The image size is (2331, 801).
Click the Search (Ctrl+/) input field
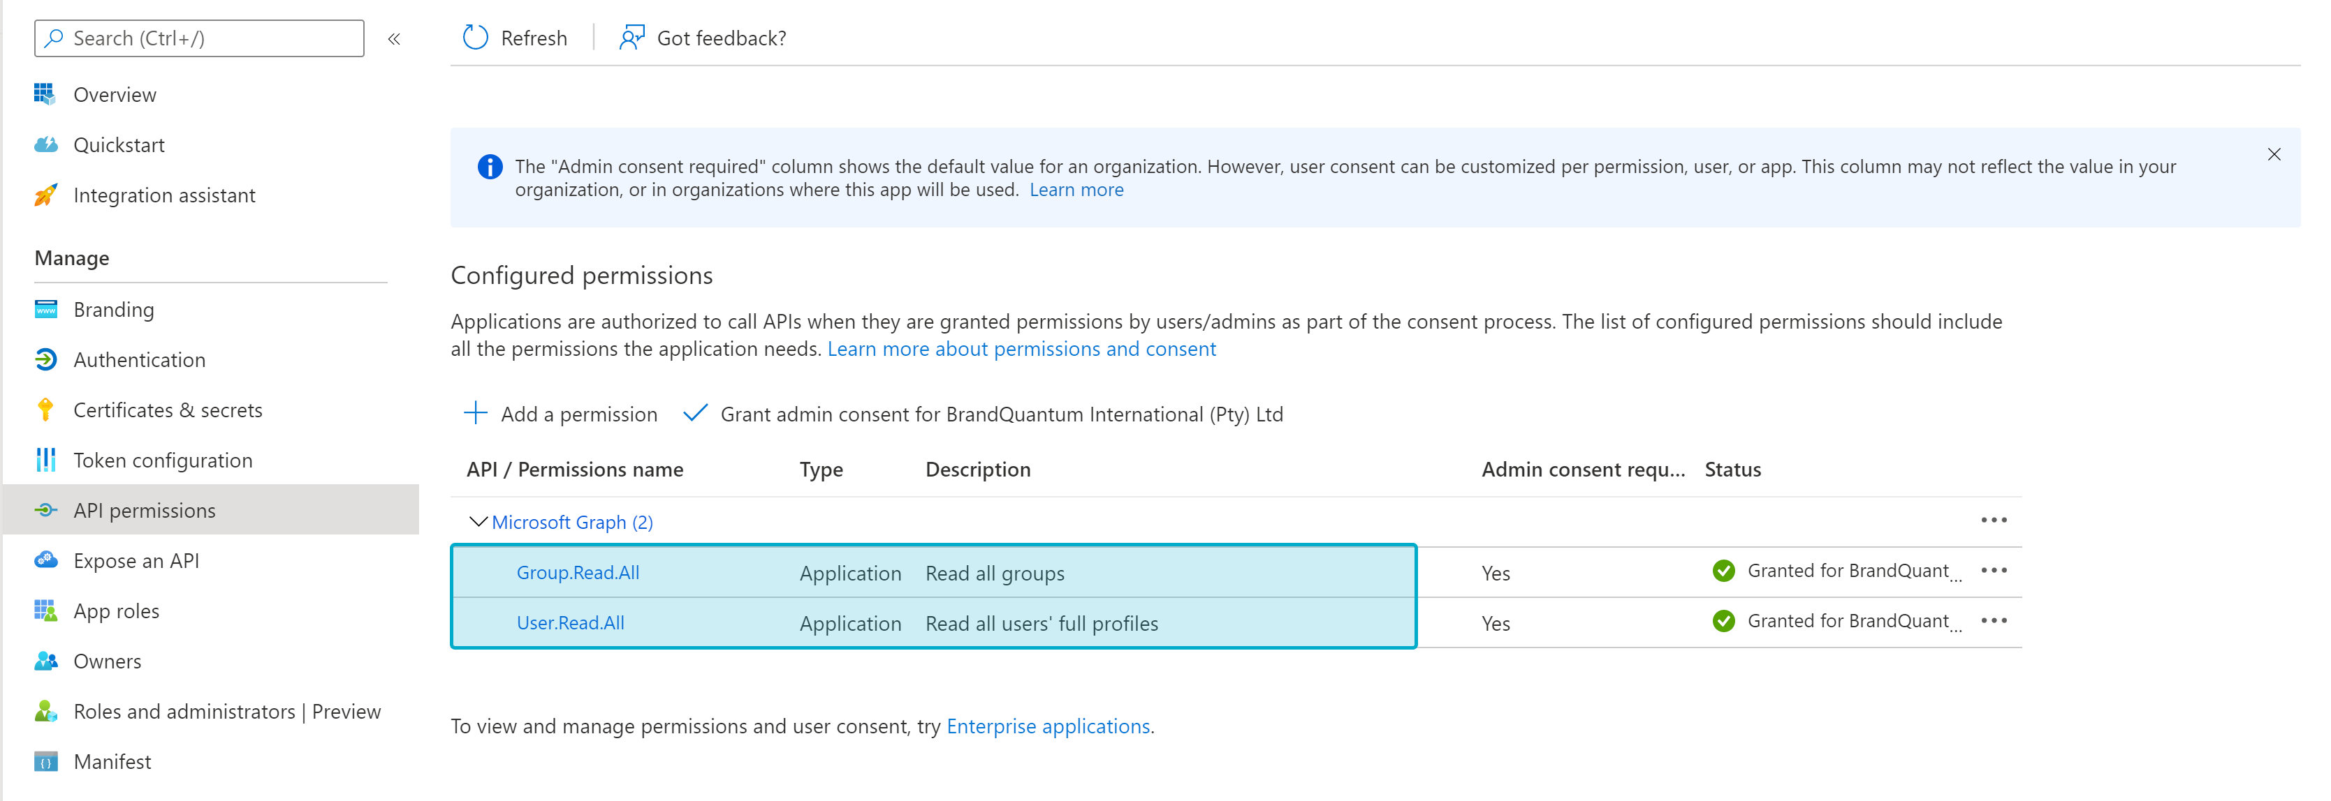pos(199,38)
